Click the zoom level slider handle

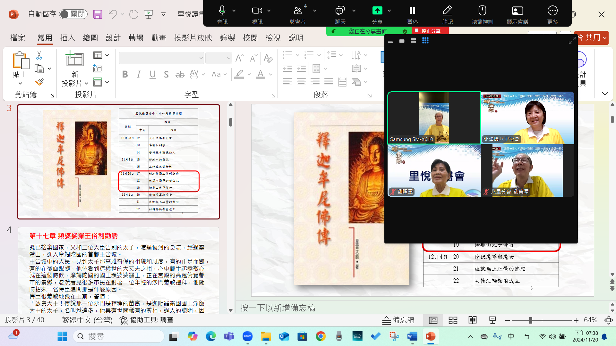[x=531, y=320]
